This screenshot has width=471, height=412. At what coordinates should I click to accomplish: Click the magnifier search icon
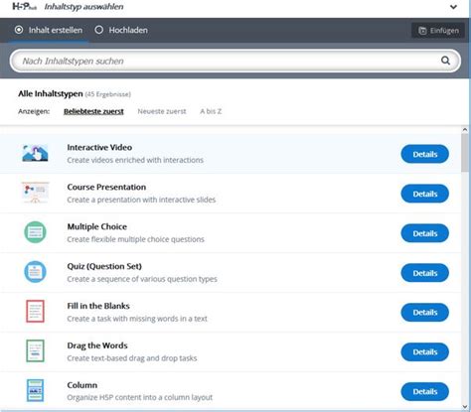pyautogui.click(x=445, y=61)
